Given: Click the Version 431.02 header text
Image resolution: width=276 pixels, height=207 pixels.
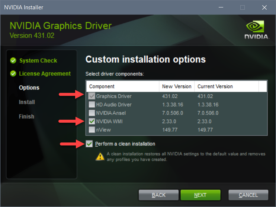Looking at the screenshot, I should pyautogui.click(x=32, y=35).
